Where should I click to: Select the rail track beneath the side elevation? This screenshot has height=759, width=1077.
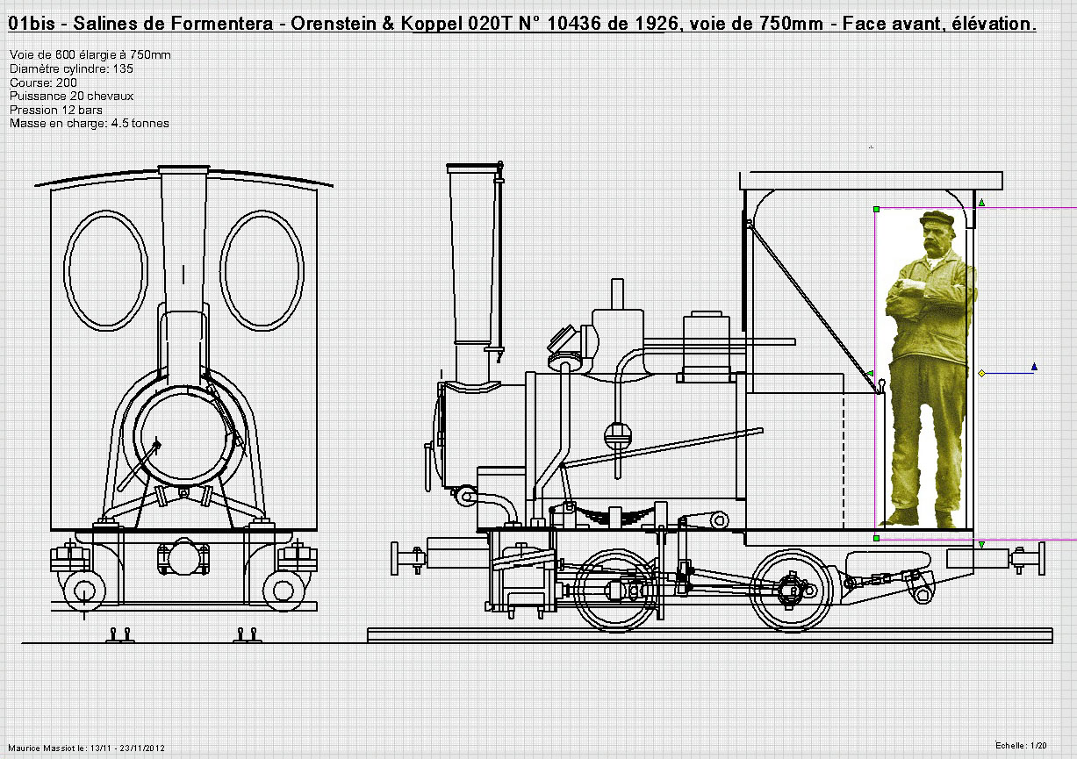tap(709, 635)
